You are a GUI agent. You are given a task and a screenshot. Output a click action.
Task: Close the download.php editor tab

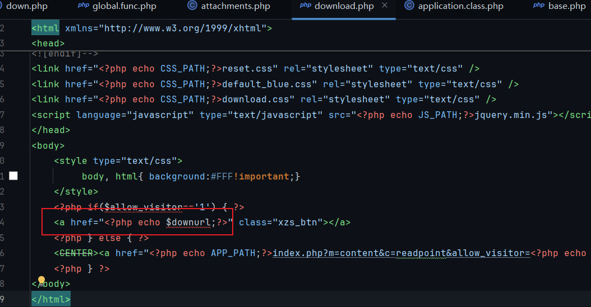tap(385, 6)
